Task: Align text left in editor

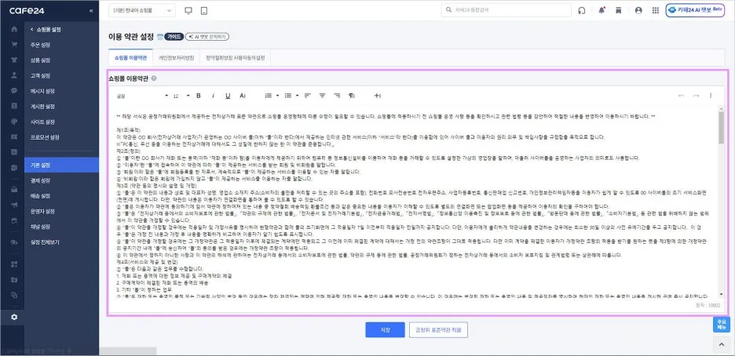Action: point(308,96)
